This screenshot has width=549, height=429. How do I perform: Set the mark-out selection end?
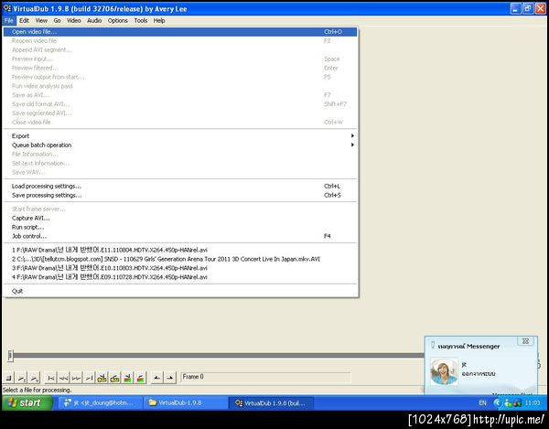pos(170,378)
